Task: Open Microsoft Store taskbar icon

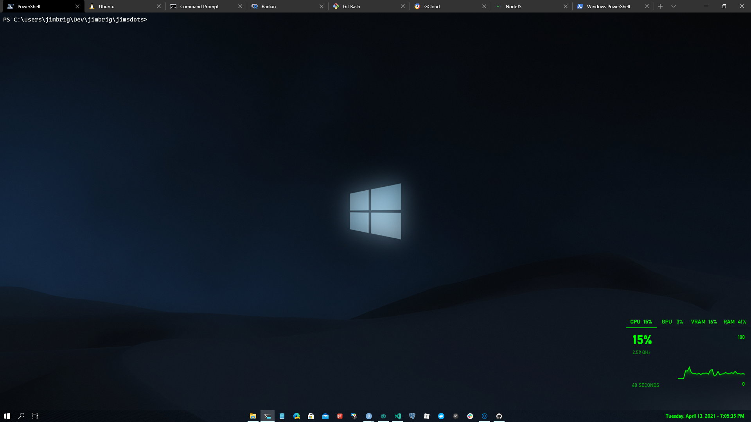Action: 311,416
